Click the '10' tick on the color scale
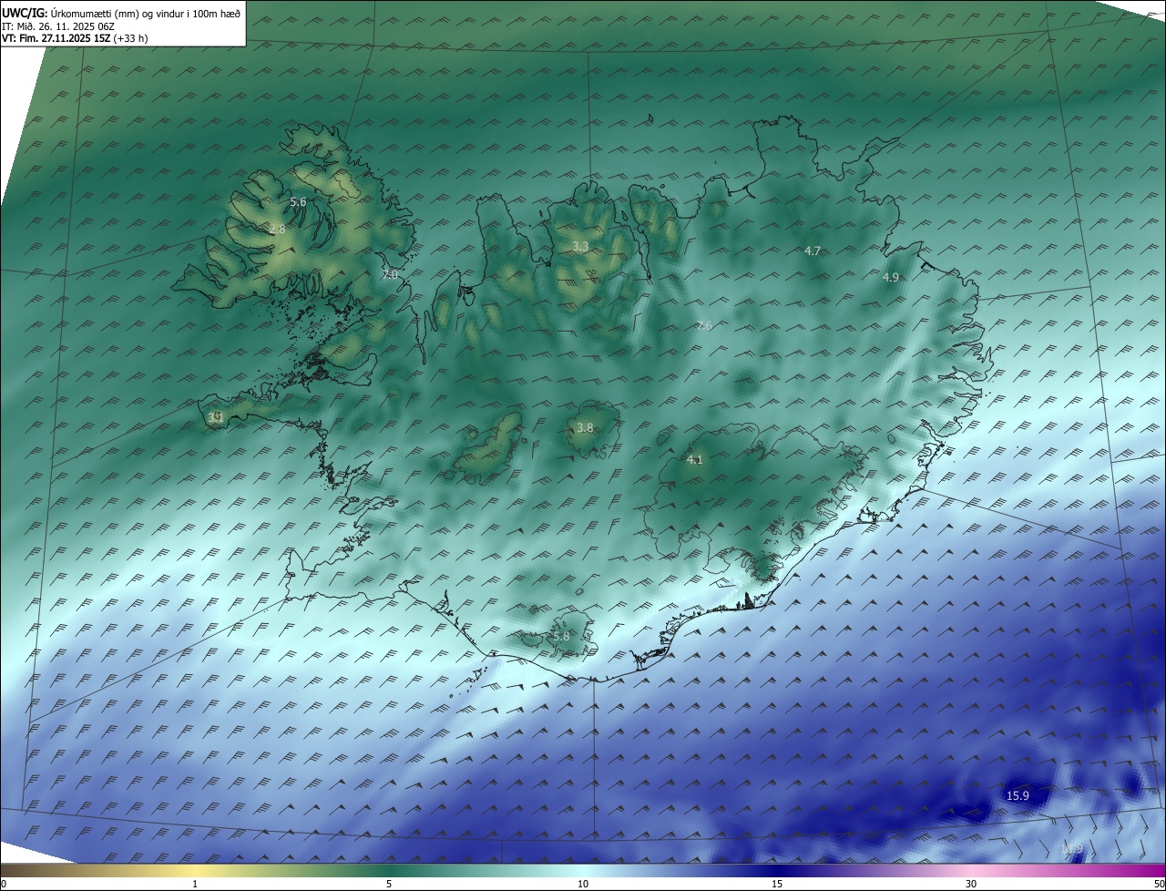This screenshot has height=891, width=1166. coord(583,884)
